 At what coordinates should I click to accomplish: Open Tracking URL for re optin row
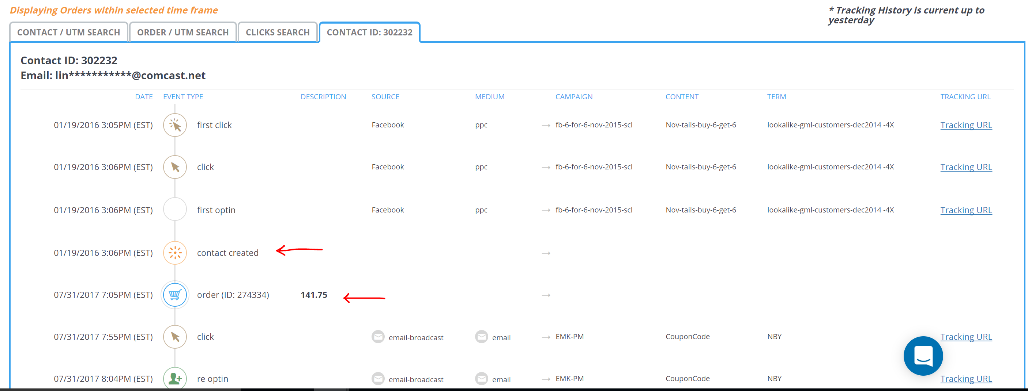[x=966, y=379]
